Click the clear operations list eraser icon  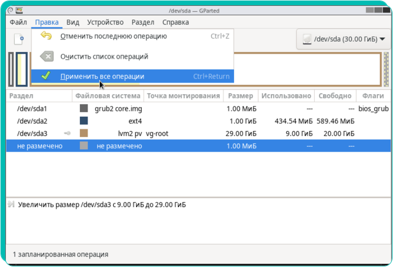[47, 56]
